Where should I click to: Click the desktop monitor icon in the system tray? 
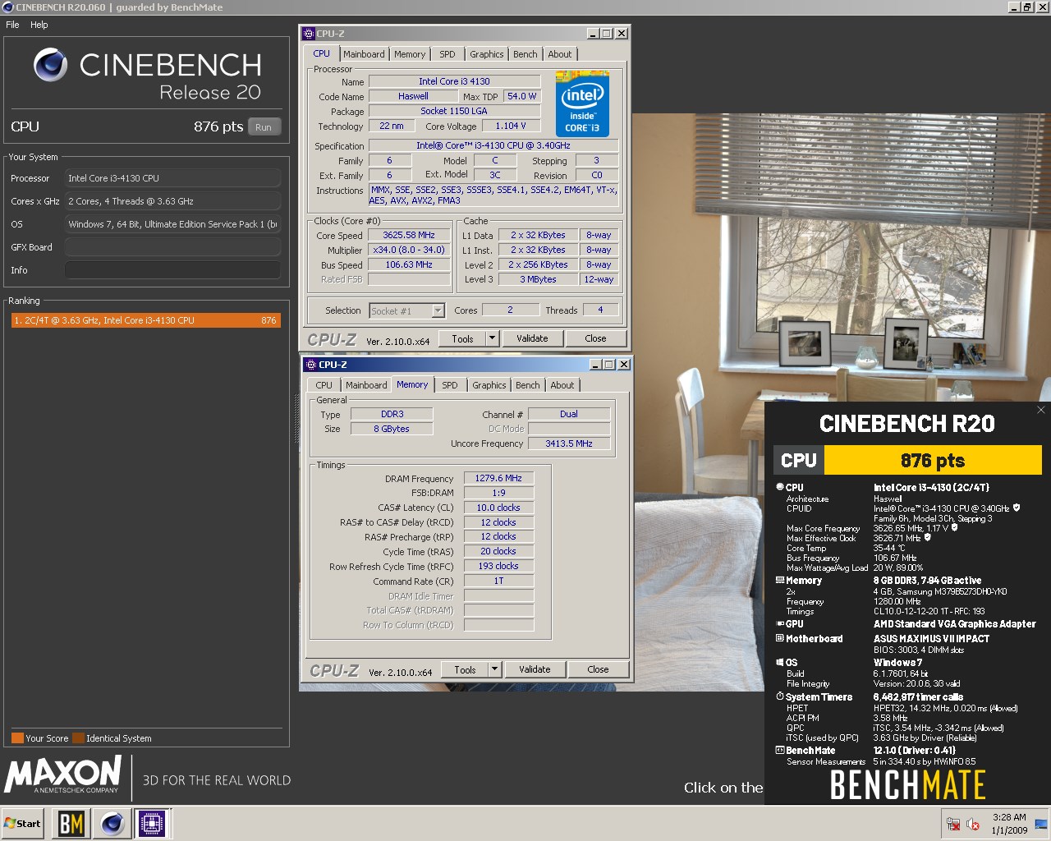pyautogui.click(x=1040, y=824)
